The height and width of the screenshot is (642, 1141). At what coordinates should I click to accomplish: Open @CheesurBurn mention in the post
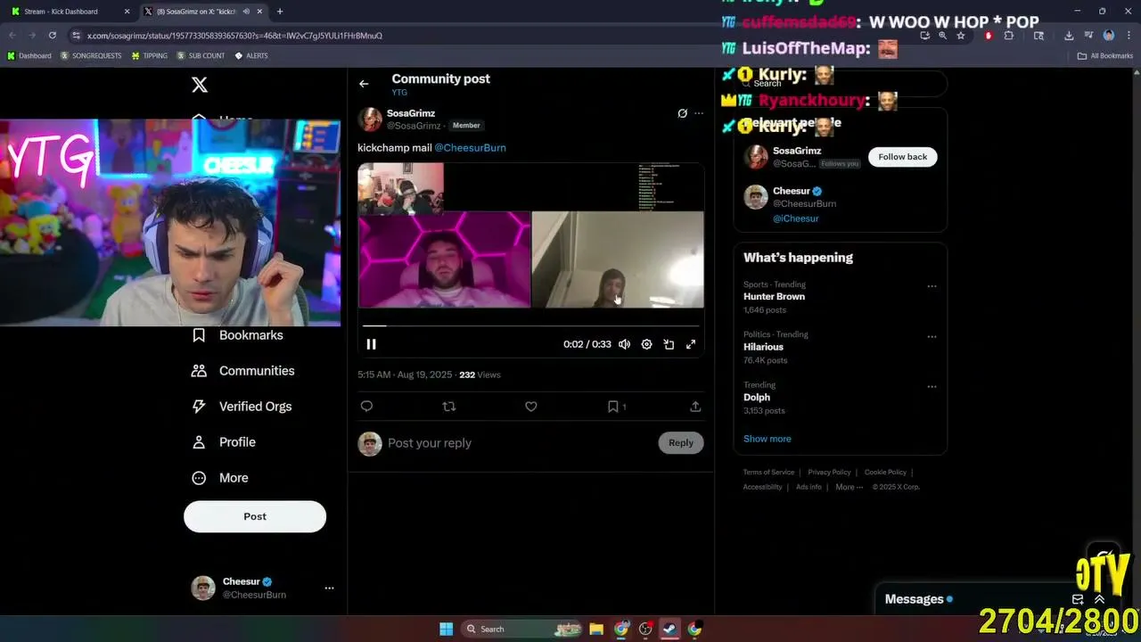tap(470, 148)
